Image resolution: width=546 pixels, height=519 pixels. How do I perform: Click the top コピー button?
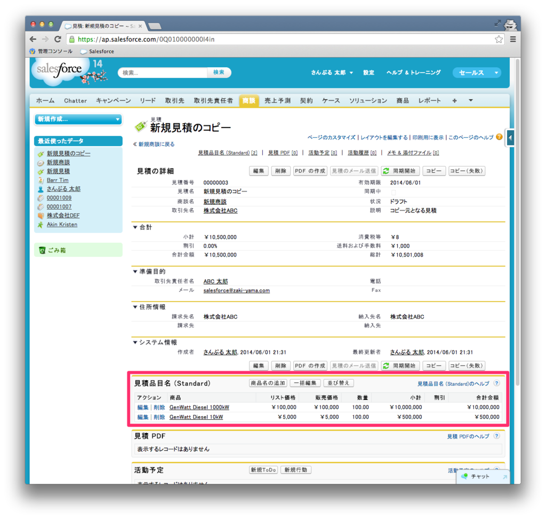click(x=434, y=171)
